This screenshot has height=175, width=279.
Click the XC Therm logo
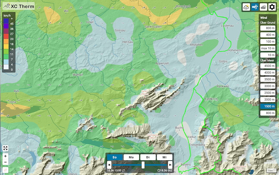tap(18, 6)
